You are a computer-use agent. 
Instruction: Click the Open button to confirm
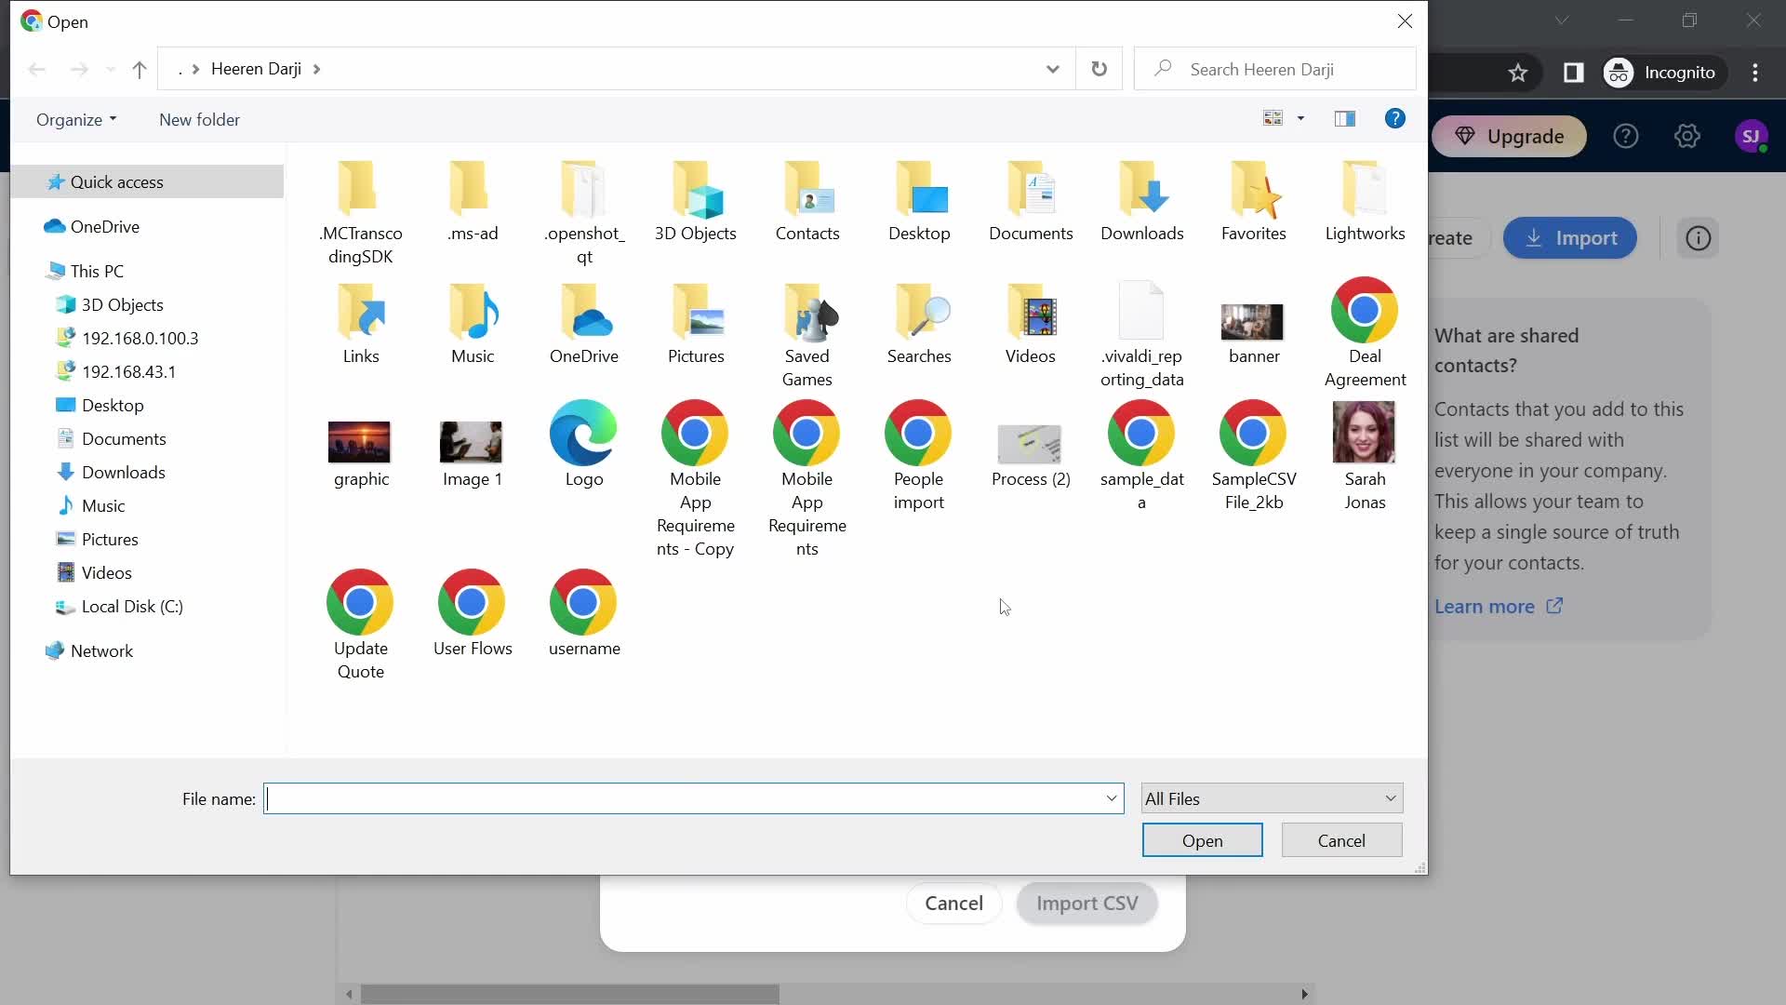click(1202, 840)
